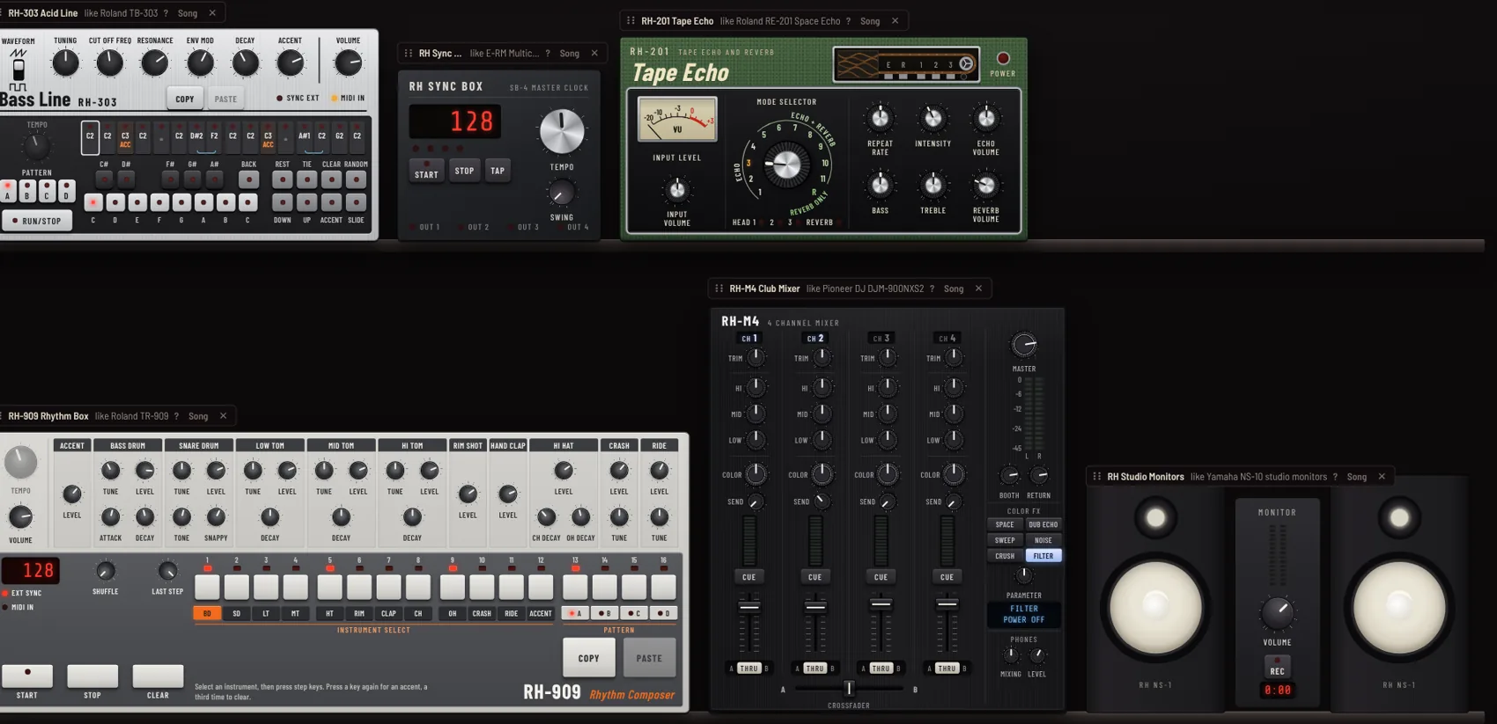
Task: Click PASTE on the RH-909
Action: (x=649, y=658)
